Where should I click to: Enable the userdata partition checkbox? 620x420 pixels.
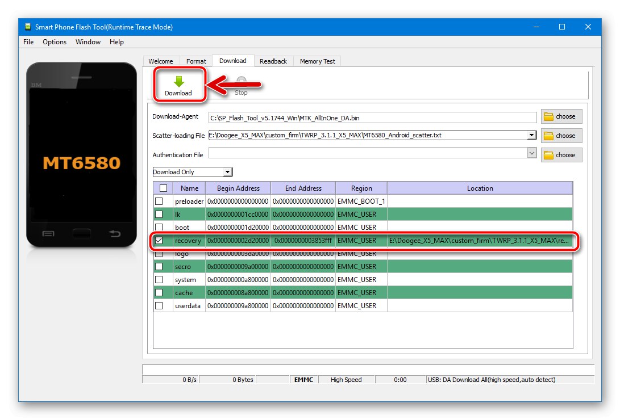(160, 305)
